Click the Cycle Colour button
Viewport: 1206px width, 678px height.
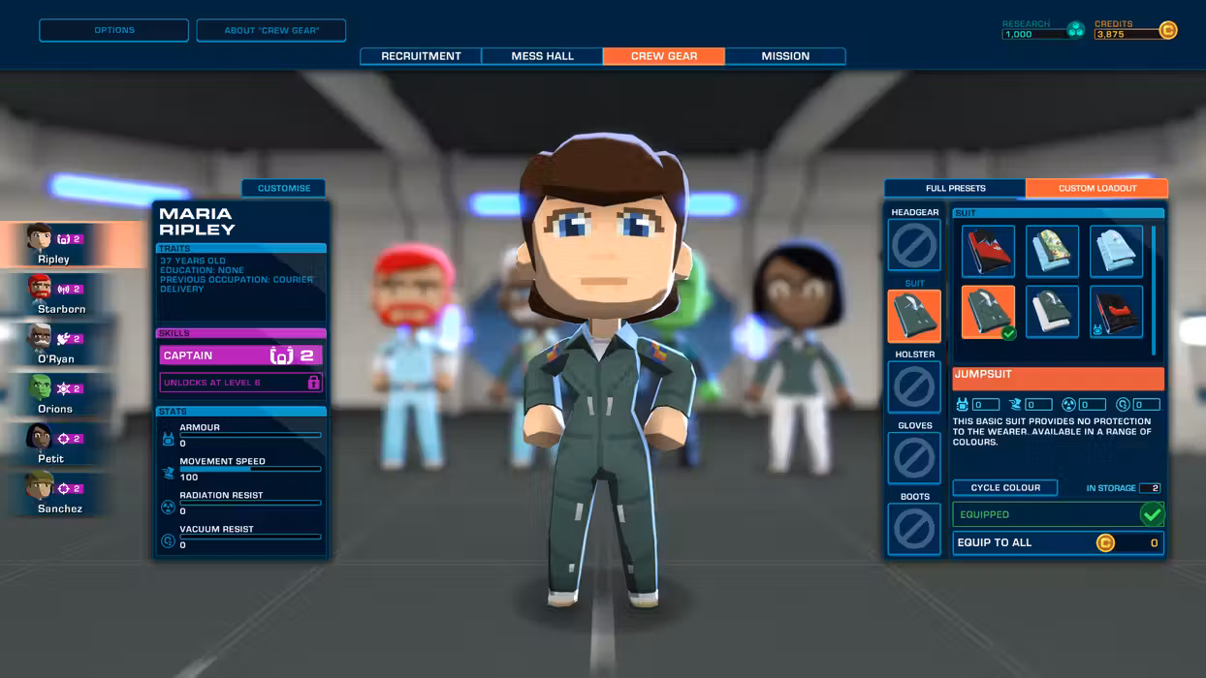(1005, 488)
